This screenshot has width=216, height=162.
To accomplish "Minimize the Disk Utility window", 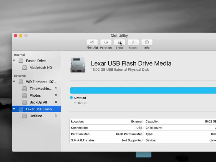I will [21, 36].
